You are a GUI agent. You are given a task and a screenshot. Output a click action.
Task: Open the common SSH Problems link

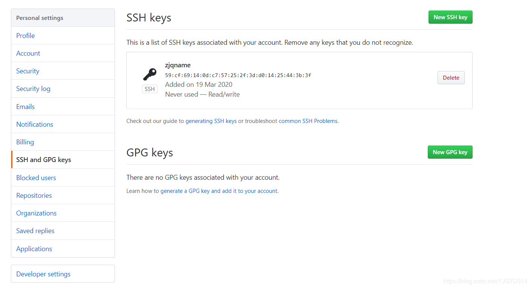click(x=308, y=121)
